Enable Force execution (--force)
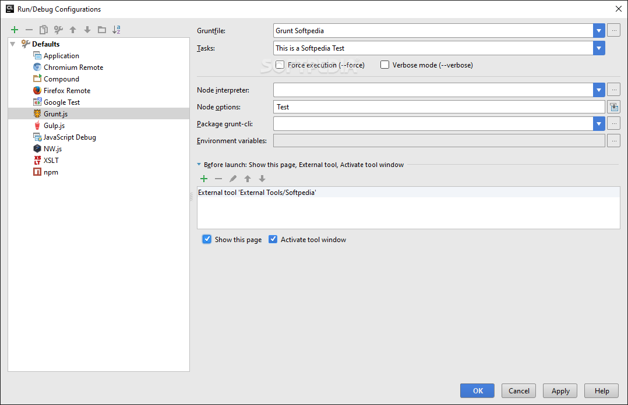 [x=280, y=65]
